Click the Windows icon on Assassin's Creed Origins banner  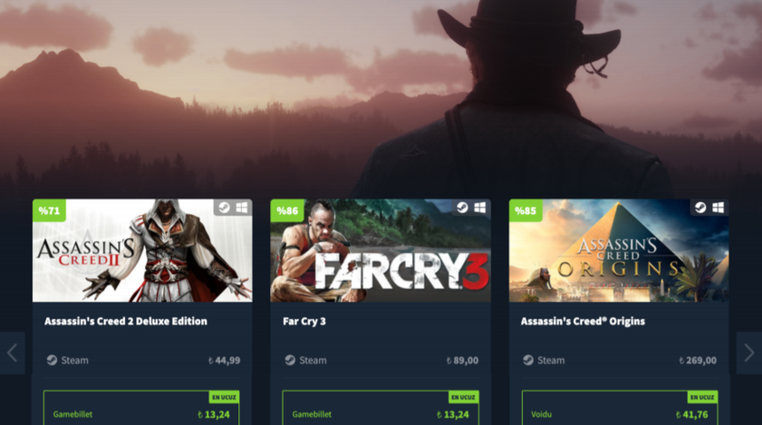[x=718, y=208]
